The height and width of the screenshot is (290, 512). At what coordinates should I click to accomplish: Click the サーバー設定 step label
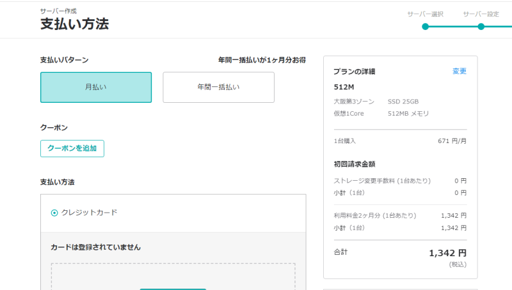[481, 14]
